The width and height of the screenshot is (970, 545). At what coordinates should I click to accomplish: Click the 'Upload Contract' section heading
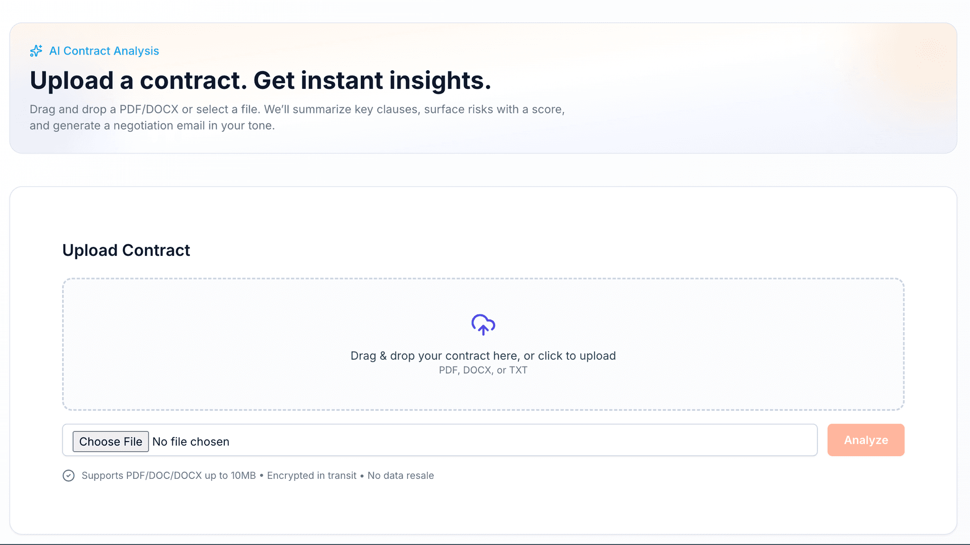click(126, 250)
